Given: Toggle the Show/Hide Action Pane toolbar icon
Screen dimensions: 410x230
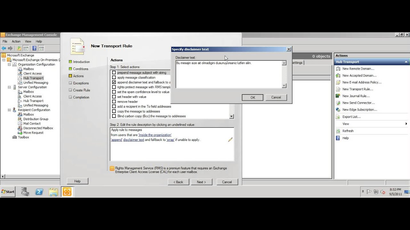Looking at the screenshot, I should (41, 48).
